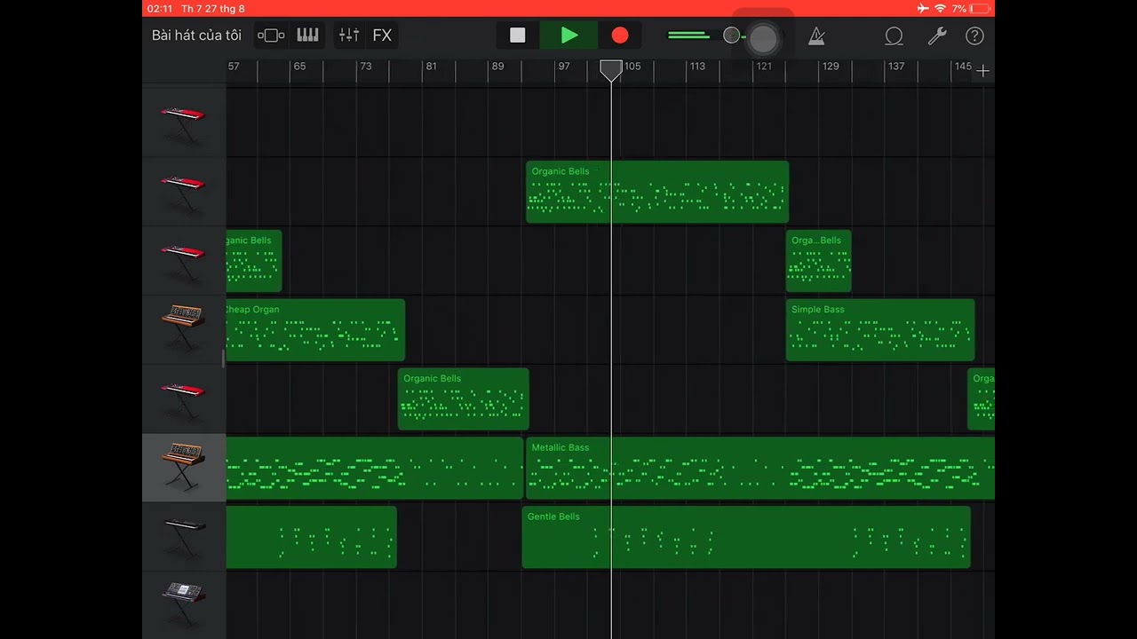Open the Loop Browser
Screen dimensions: 1137x639
coord(894,35)
